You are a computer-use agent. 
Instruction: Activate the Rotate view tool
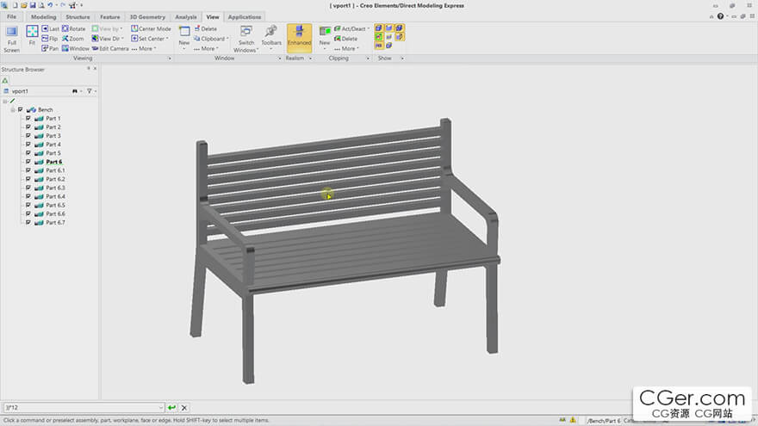tap(73, 28)
